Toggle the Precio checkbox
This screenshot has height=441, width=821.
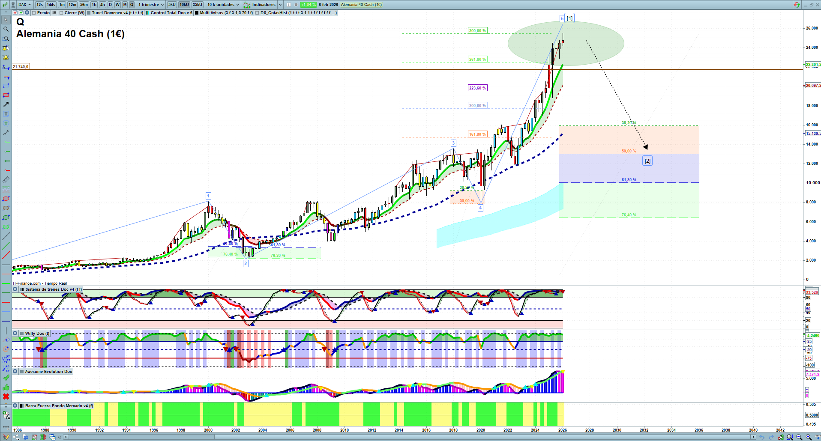point(34,13)
